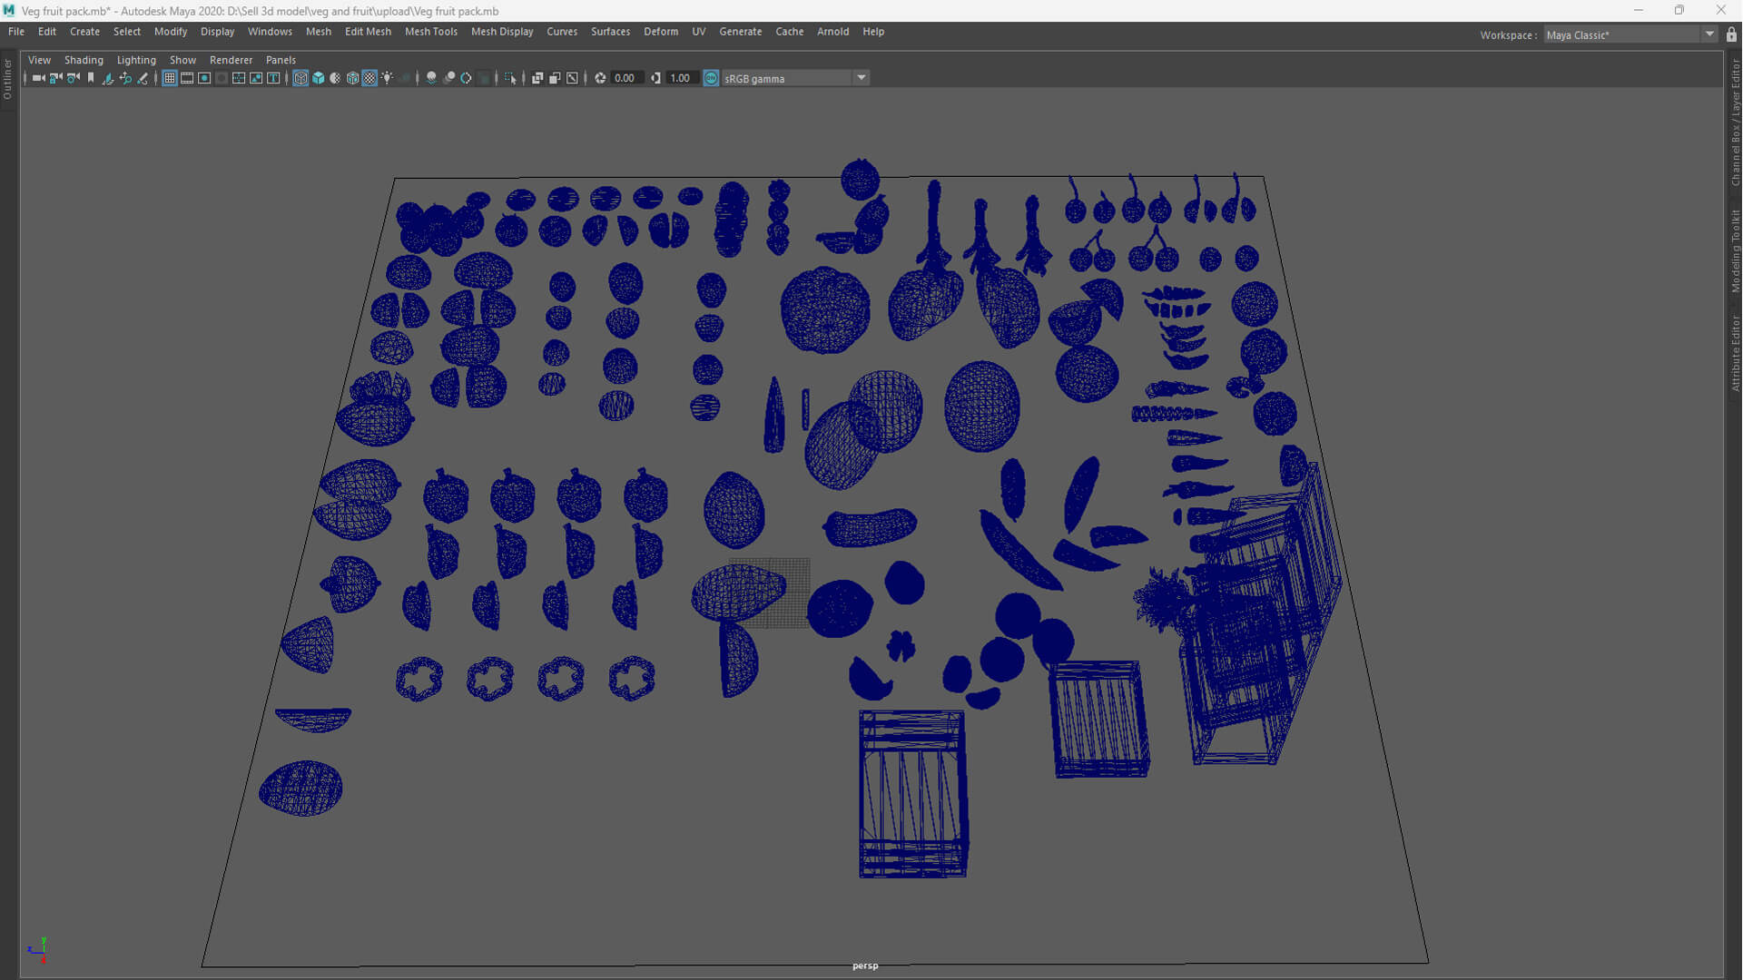Viewport: 1743px width, 980px height.
Task: Click the Image Plane icon
Action: click(x=108, y=78)
